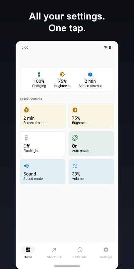Tap the flashlight icon in the Flashlight tile
The height and width of the screenshot is (269, 134).
tap(26, 138)
